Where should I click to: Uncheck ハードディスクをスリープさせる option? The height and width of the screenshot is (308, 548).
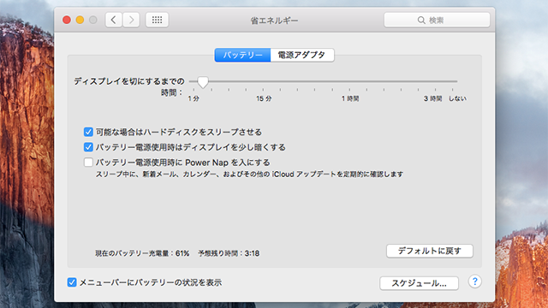click(x=88, y=132)
